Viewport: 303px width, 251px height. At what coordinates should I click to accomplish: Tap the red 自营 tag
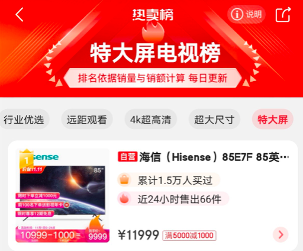pyautogui.click(x=127, y=157)
